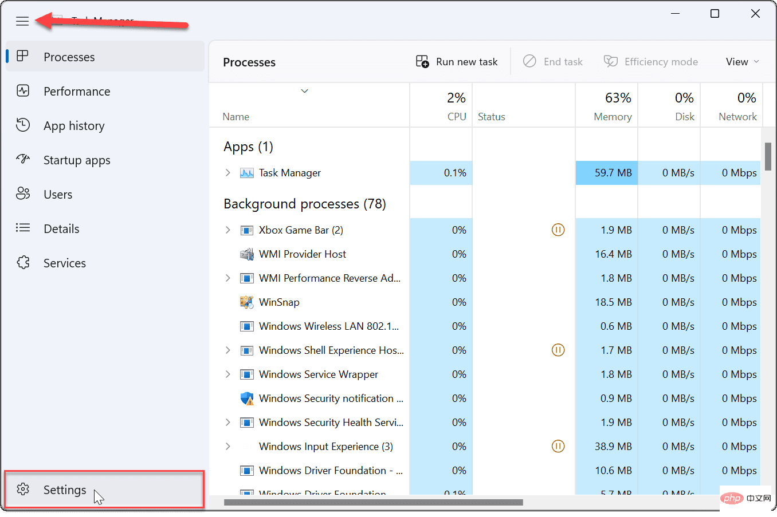777x517 pixels.
Task: Click the Efficiency mode leaf icon
Action: coord(611,61)
